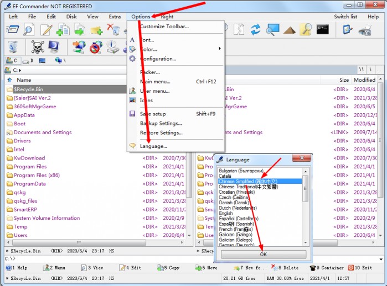Click the double backslash root button

(362, 70)
